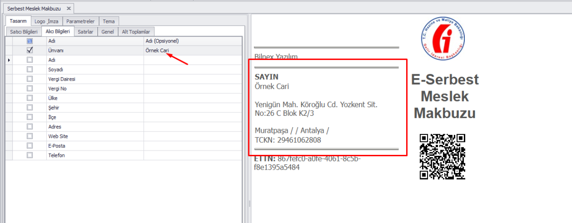The image size is (572, 223).
Task: Go to the Satıcı Bilgileri sub-tab
Action: click(23, 32)
